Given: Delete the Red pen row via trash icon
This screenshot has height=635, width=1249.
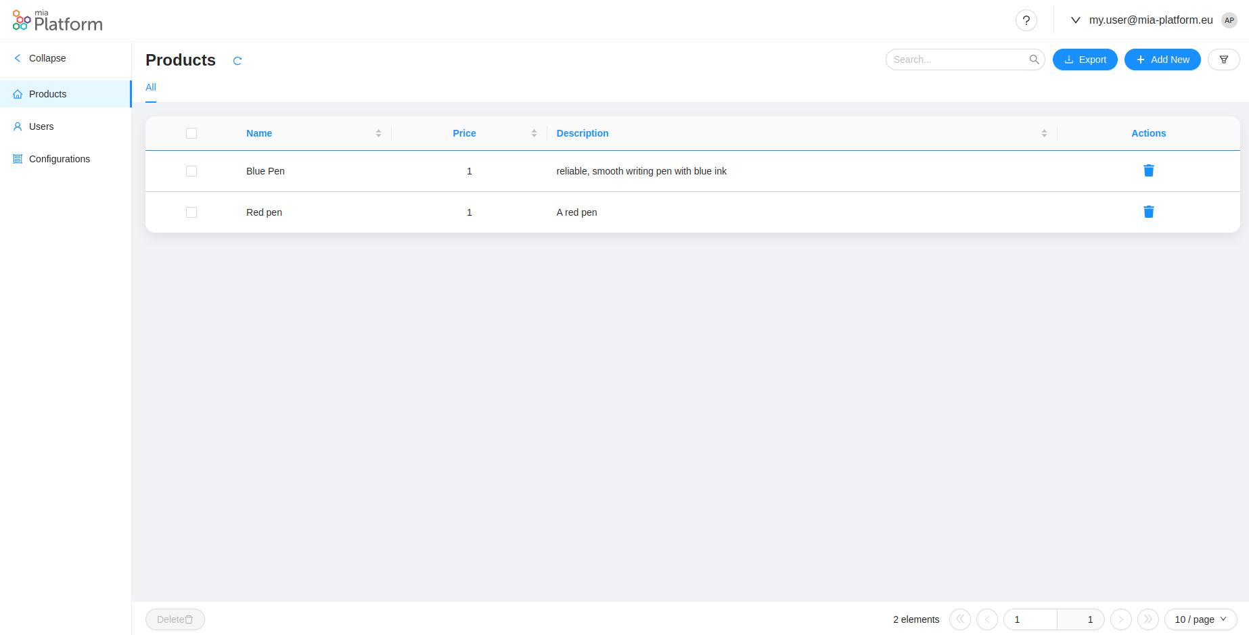Looking at the screenshot, I should tap(1148, 212).
